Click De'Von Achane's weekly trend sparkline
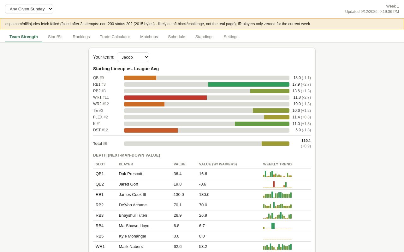Screen dimensions: 404x252 (x=277, y=205)
